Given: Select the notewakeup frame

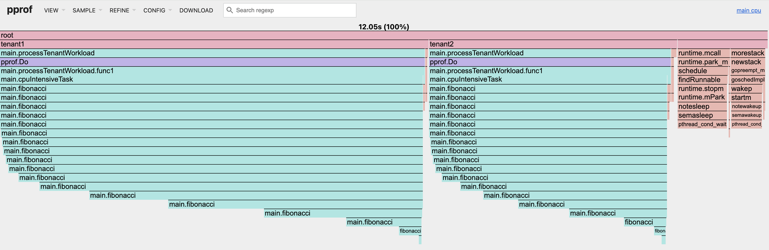Looking at the screenshot, I should 746,106.
